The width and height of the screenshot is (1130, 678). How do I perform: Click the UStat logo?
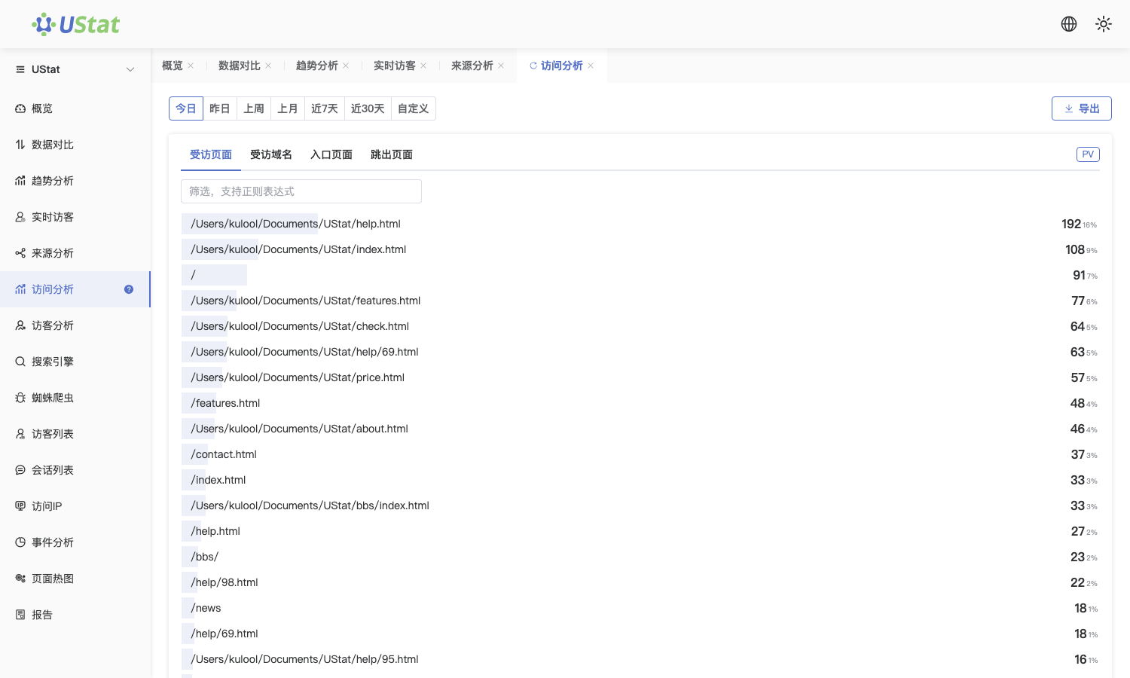pos(75,24)
